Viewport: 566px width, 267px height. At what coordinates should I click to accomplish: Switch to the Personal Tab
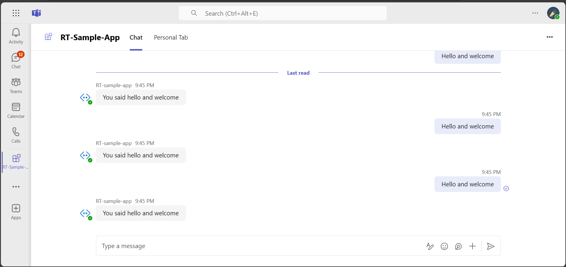(x=171, y=38)
